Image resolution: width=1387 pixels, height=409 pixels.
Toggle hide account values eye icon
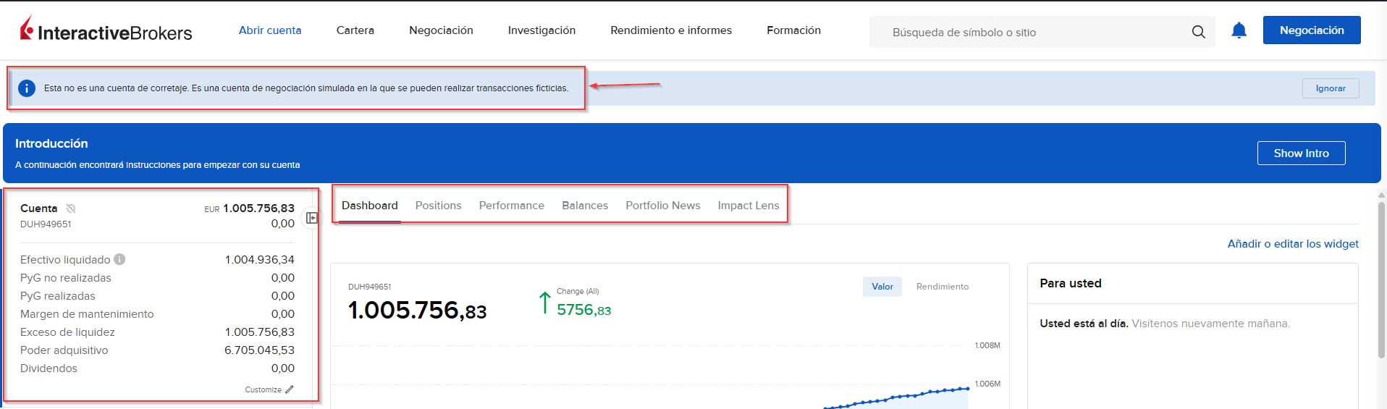coord(71,208)
